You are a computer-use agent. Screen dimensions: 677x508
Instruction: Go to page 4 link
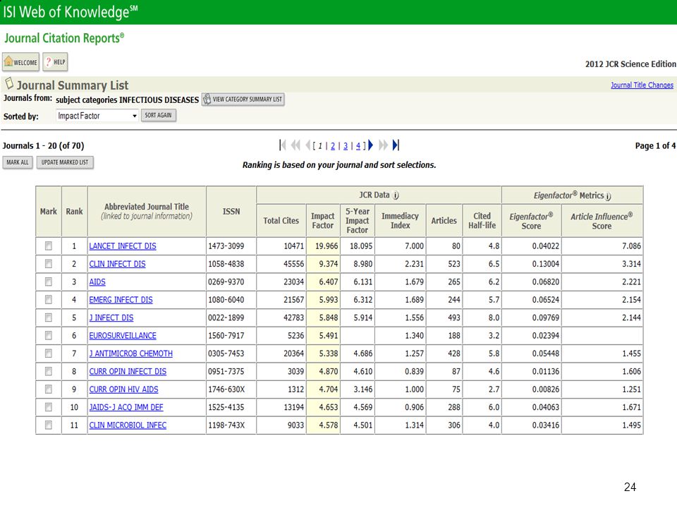click(358, 146)
